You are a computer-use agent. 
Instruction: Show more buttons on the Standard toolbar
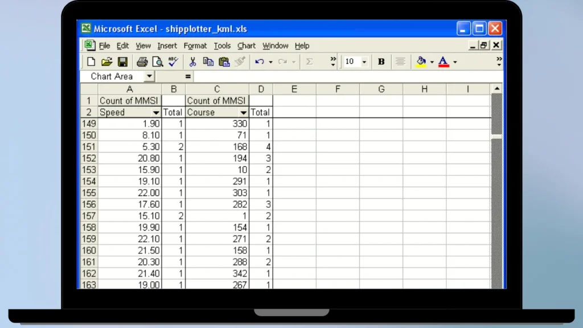(x=332, y=61)
